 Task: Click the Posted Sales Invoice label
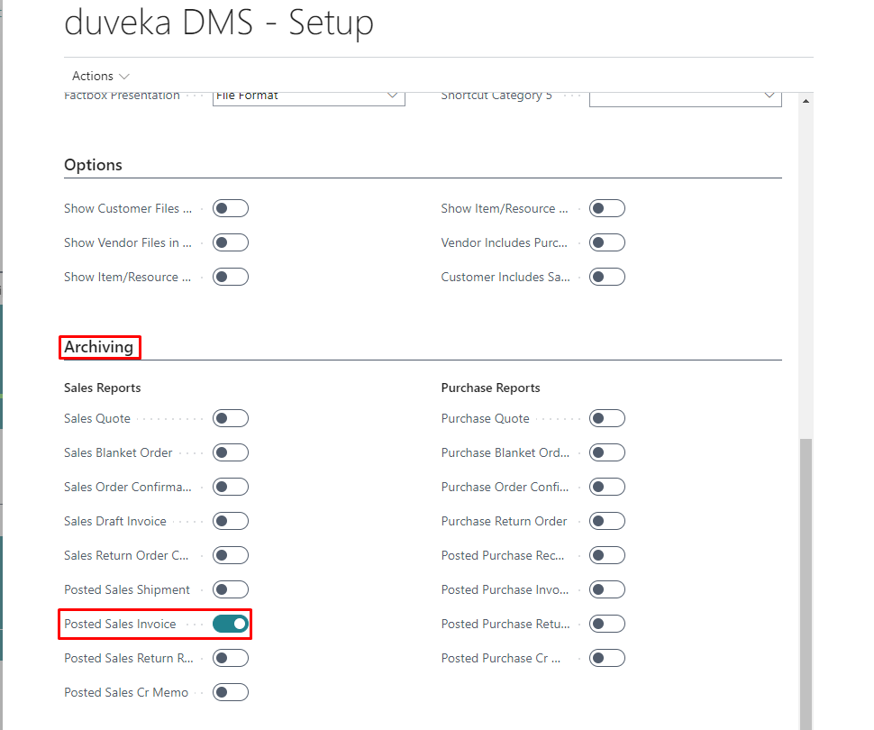(120, 624)
